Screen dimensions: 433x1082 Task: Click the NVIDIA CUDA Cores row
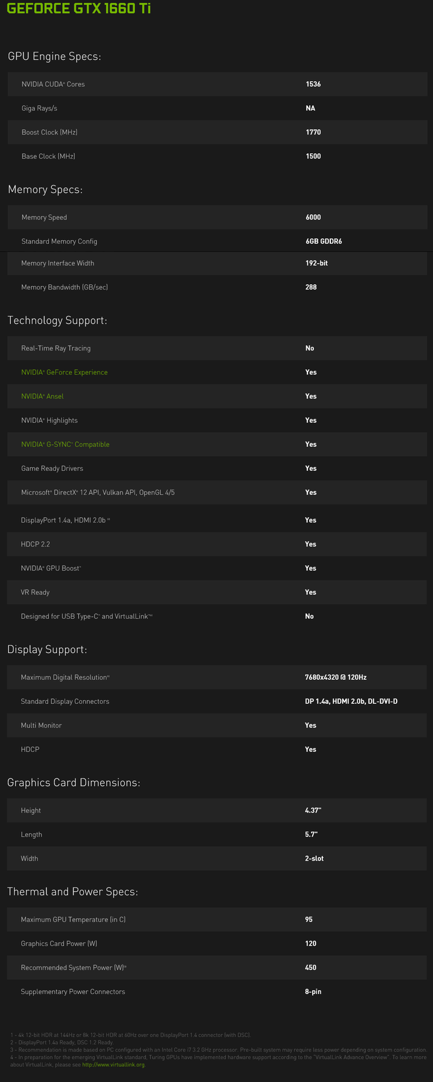217,85
